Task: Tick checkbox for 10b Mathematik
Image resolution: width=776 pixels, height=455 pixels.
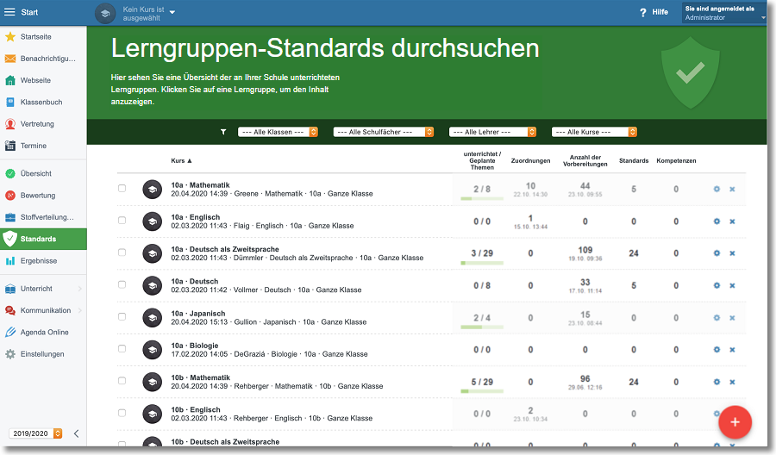Action: 122,381
